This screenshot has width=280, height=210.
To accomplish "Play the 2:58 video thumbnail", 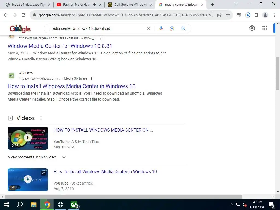I will tap(28, 138).
